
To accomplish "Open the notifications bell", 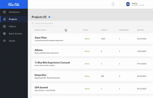I will point(113,4).
